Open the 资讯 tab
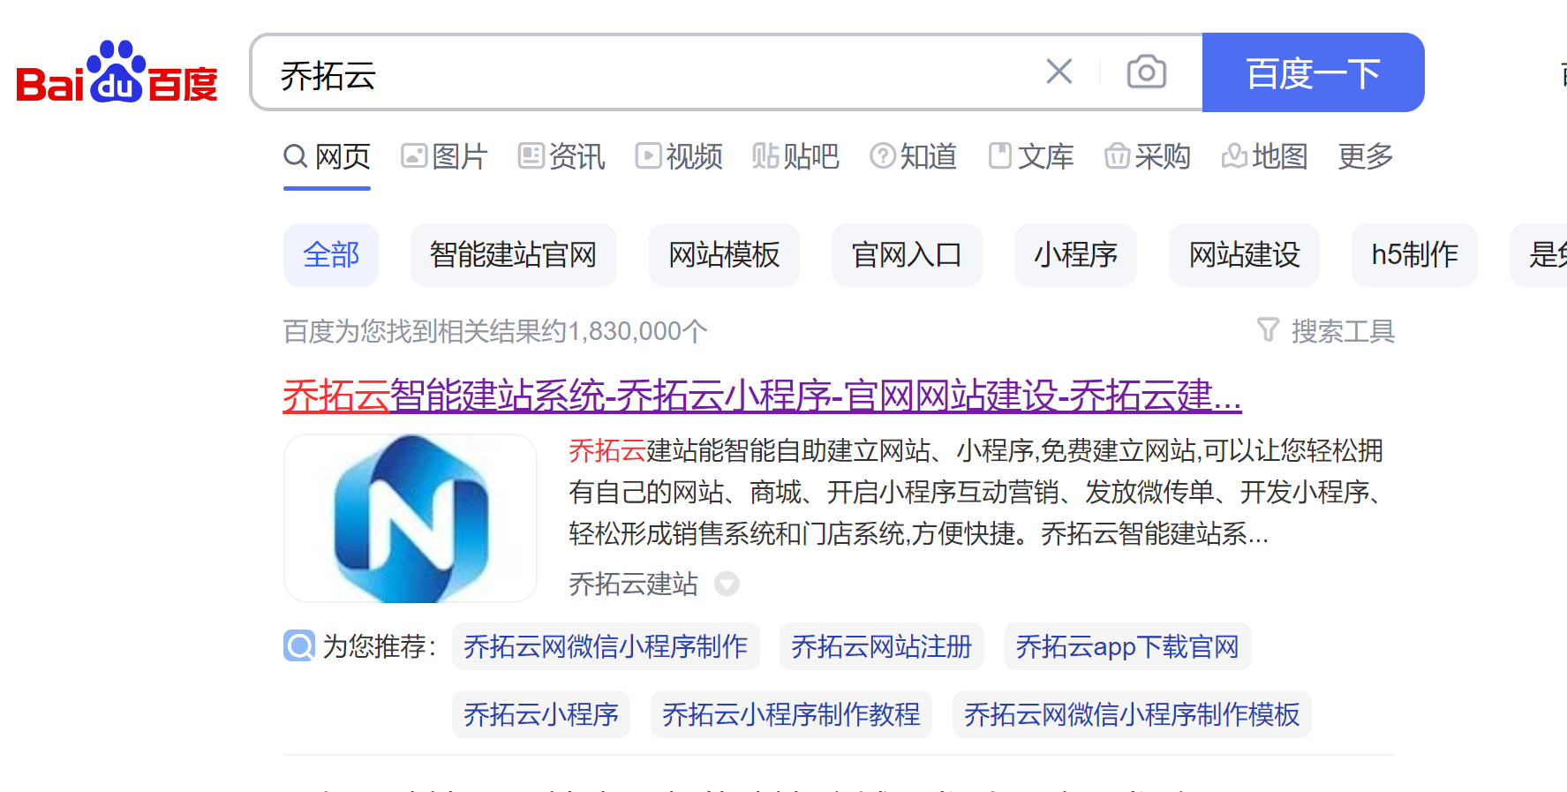This screenshot has width=1567, height=792. tap(561, 157)
